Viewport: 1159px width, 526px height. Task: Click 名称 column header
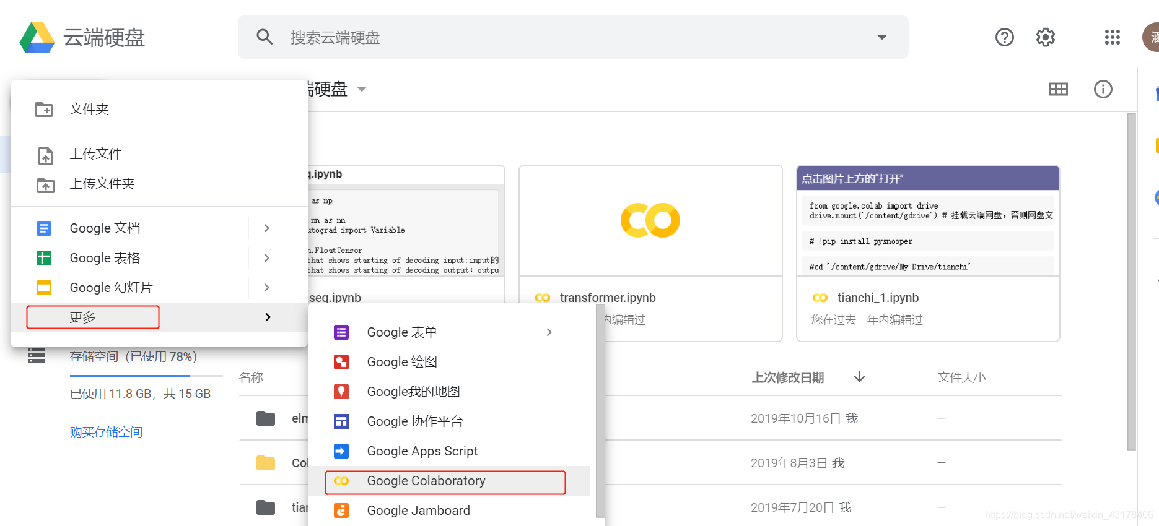click(251, 377)
